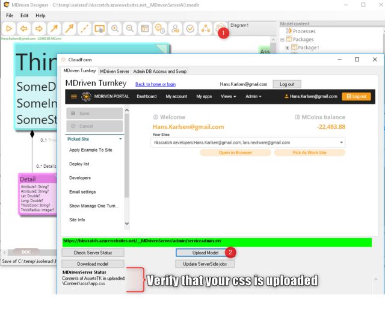Open the Views dropdown in portal navbar
Viewport: 385px width, 311px height.
229,96
